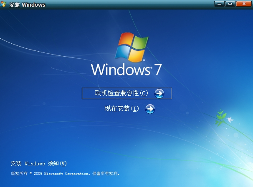
Task: Click the white hummingbird graphic
Action: [230, 120]
